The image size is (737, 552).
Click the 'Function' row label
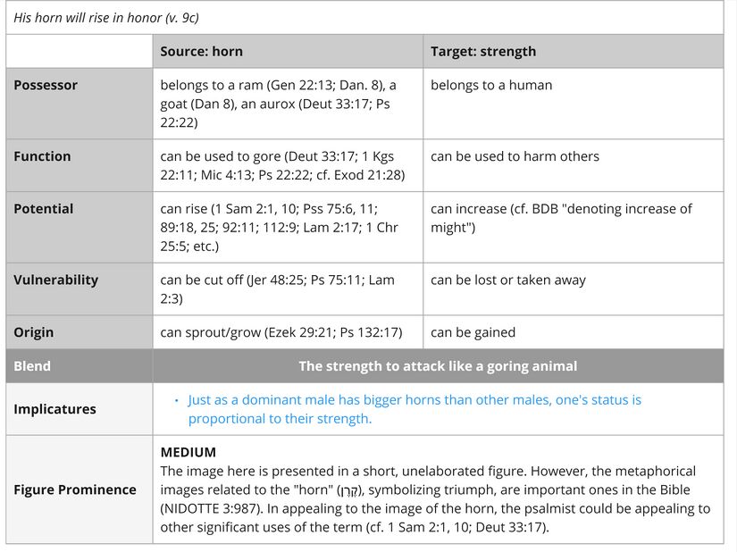tap(42, 156)
